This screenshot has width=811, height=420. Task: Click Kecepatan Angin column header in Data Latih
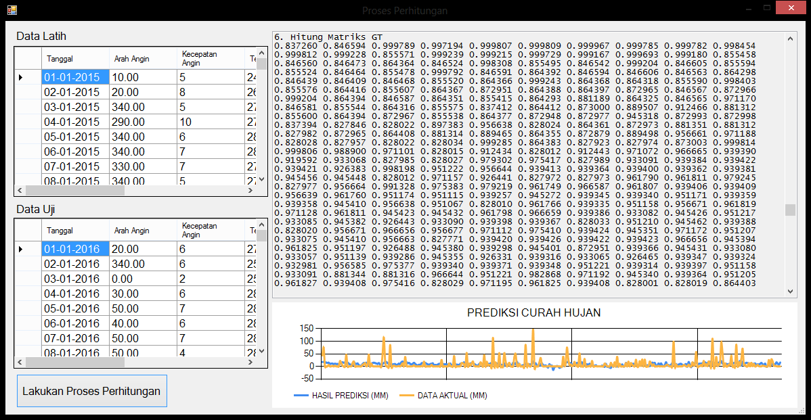(199, 58)
